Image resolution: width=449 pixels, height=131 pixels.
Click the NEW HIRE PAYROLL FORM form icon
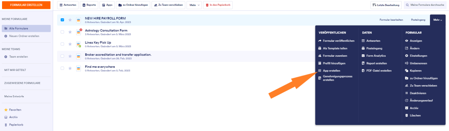[79, 20]
